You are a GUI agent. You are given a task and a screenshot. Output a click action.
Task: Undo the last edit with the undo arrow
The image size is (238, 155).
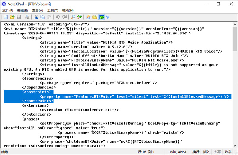click(x=58, y=17)
